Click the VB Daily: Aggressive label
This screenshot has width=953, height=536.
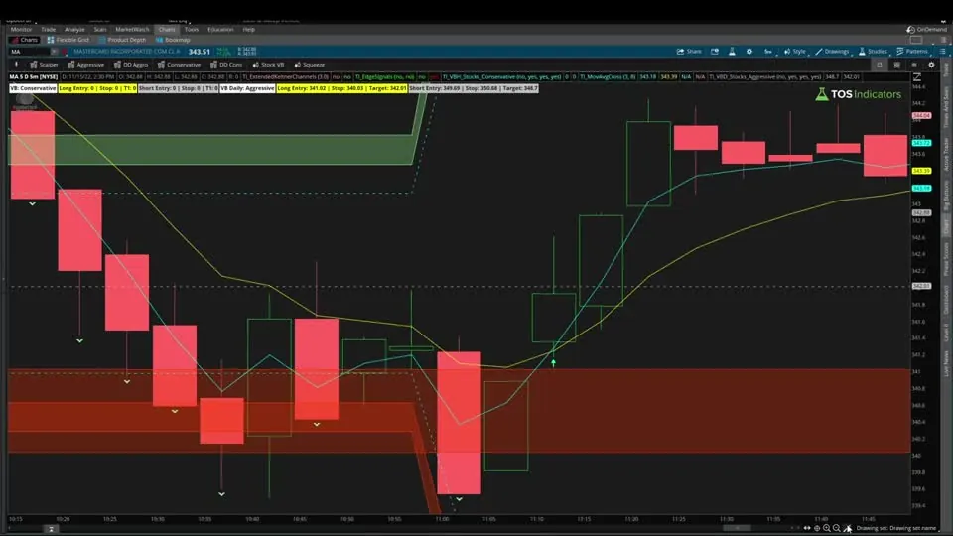tap(247, 88)
